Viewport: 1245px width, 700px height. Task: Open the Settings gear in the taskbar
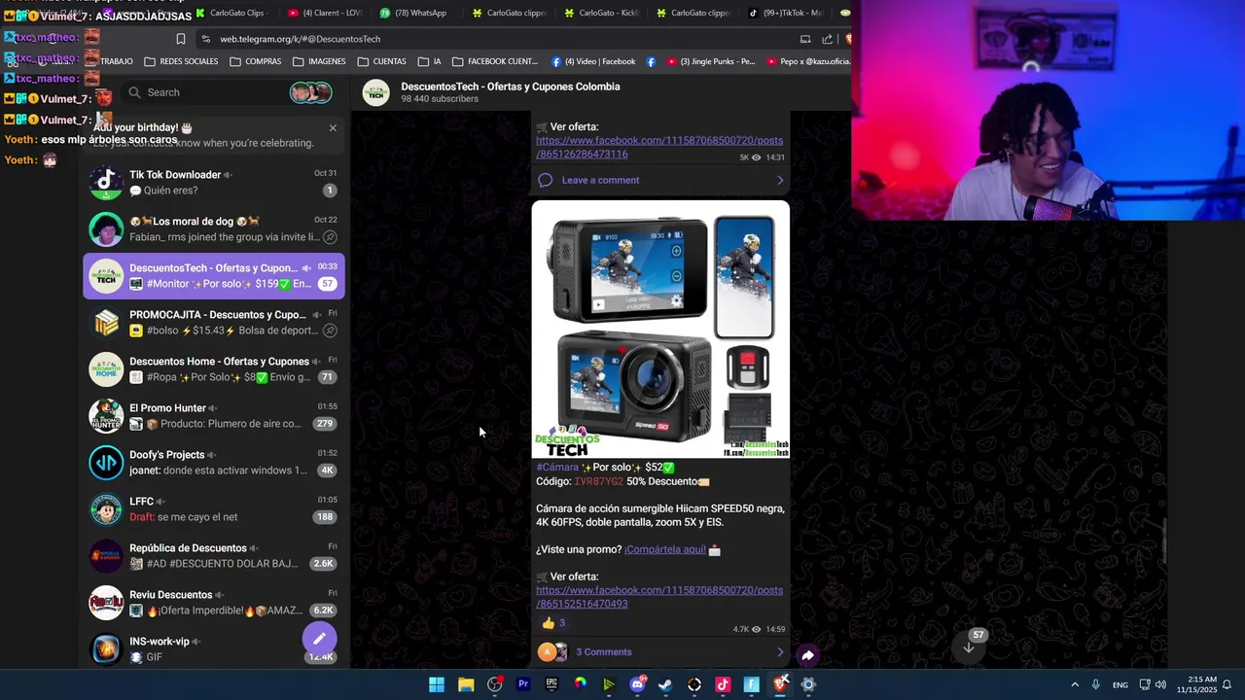point(808,684)
